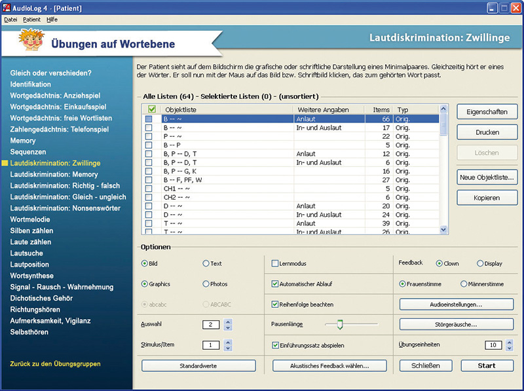This screenshot has height=391, width=524.
Task: Click the Stimulus/Item spinner down arrow
Action: (228, 348)
